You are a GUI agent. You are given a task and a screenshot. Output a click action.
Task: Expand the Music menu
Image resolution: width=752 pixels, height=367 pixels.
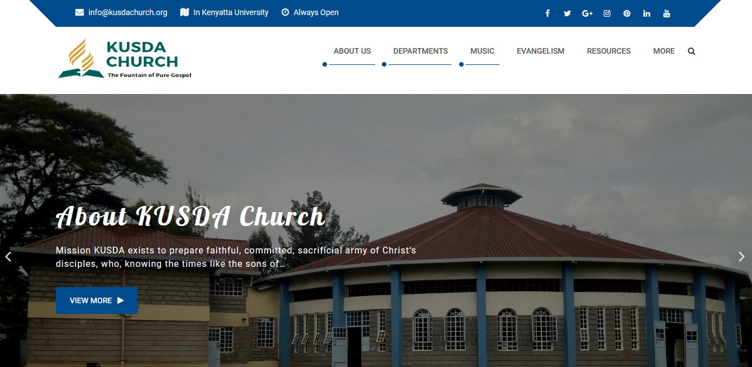pos(482,51)
